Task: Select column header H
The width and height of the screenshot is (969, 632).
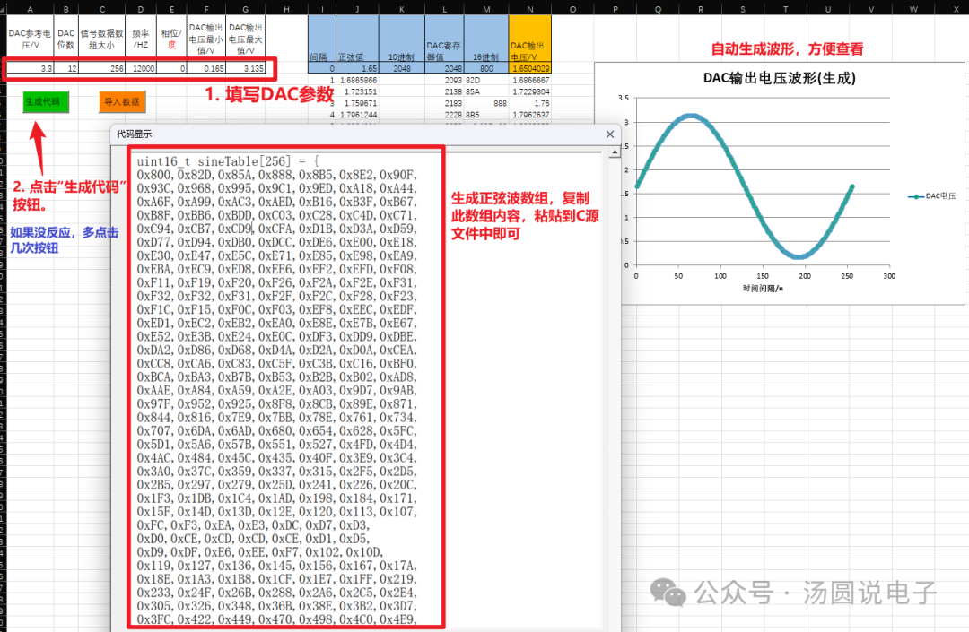Action: coord(286,9)
